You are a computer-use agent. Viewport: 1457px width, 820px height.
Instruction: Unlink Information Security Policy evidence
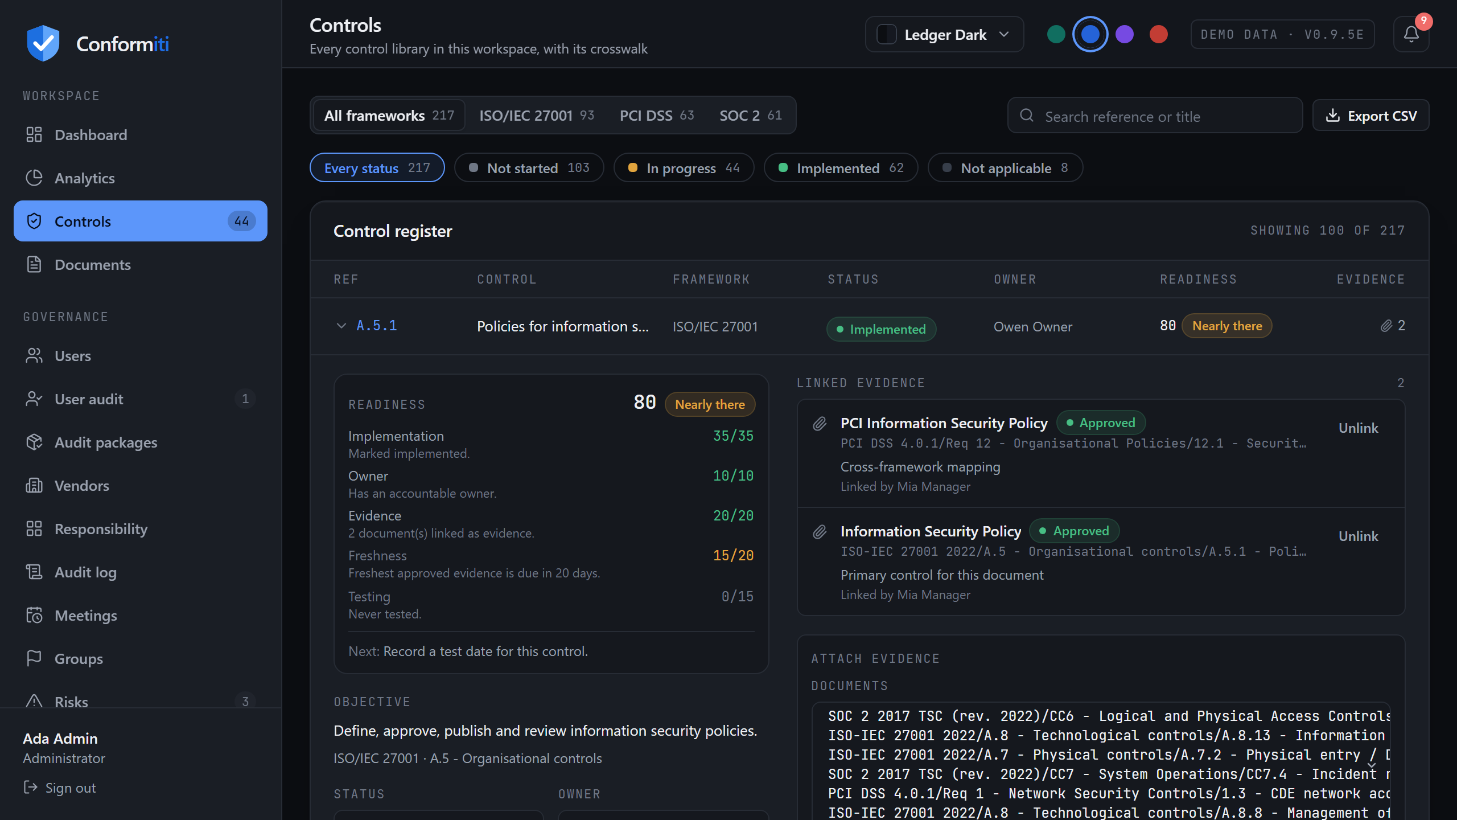pos(1358,536)
